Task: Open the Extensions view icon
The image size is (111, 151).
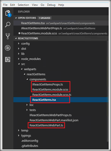Action: point(8,59)
